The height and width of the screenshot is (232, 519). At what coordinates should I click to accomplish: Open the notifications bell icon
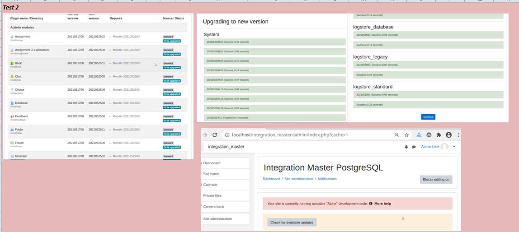point(406,147)
